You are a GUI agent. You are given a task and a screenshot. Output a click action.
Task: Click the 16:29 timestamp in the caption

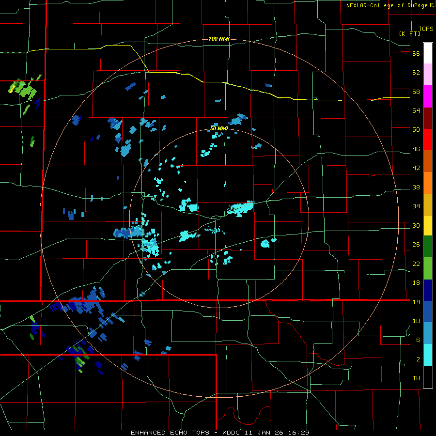pyautogui.click(x=298, y=433)
